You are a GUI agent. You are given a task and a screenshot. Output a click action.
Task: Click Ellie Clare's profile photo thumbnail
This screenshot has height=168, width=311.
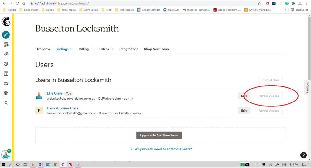[39, 96]
